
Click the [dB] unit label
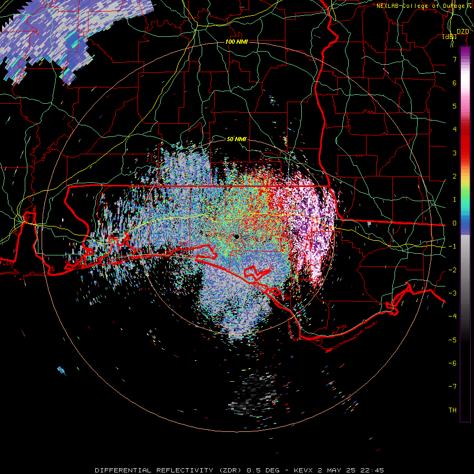tap(450, 37)
